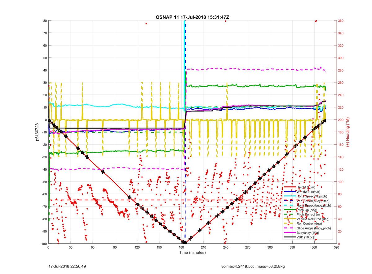Click the left y-axis tick label '-30'
The height and width of the screenshot is (274, 372).
44,157
